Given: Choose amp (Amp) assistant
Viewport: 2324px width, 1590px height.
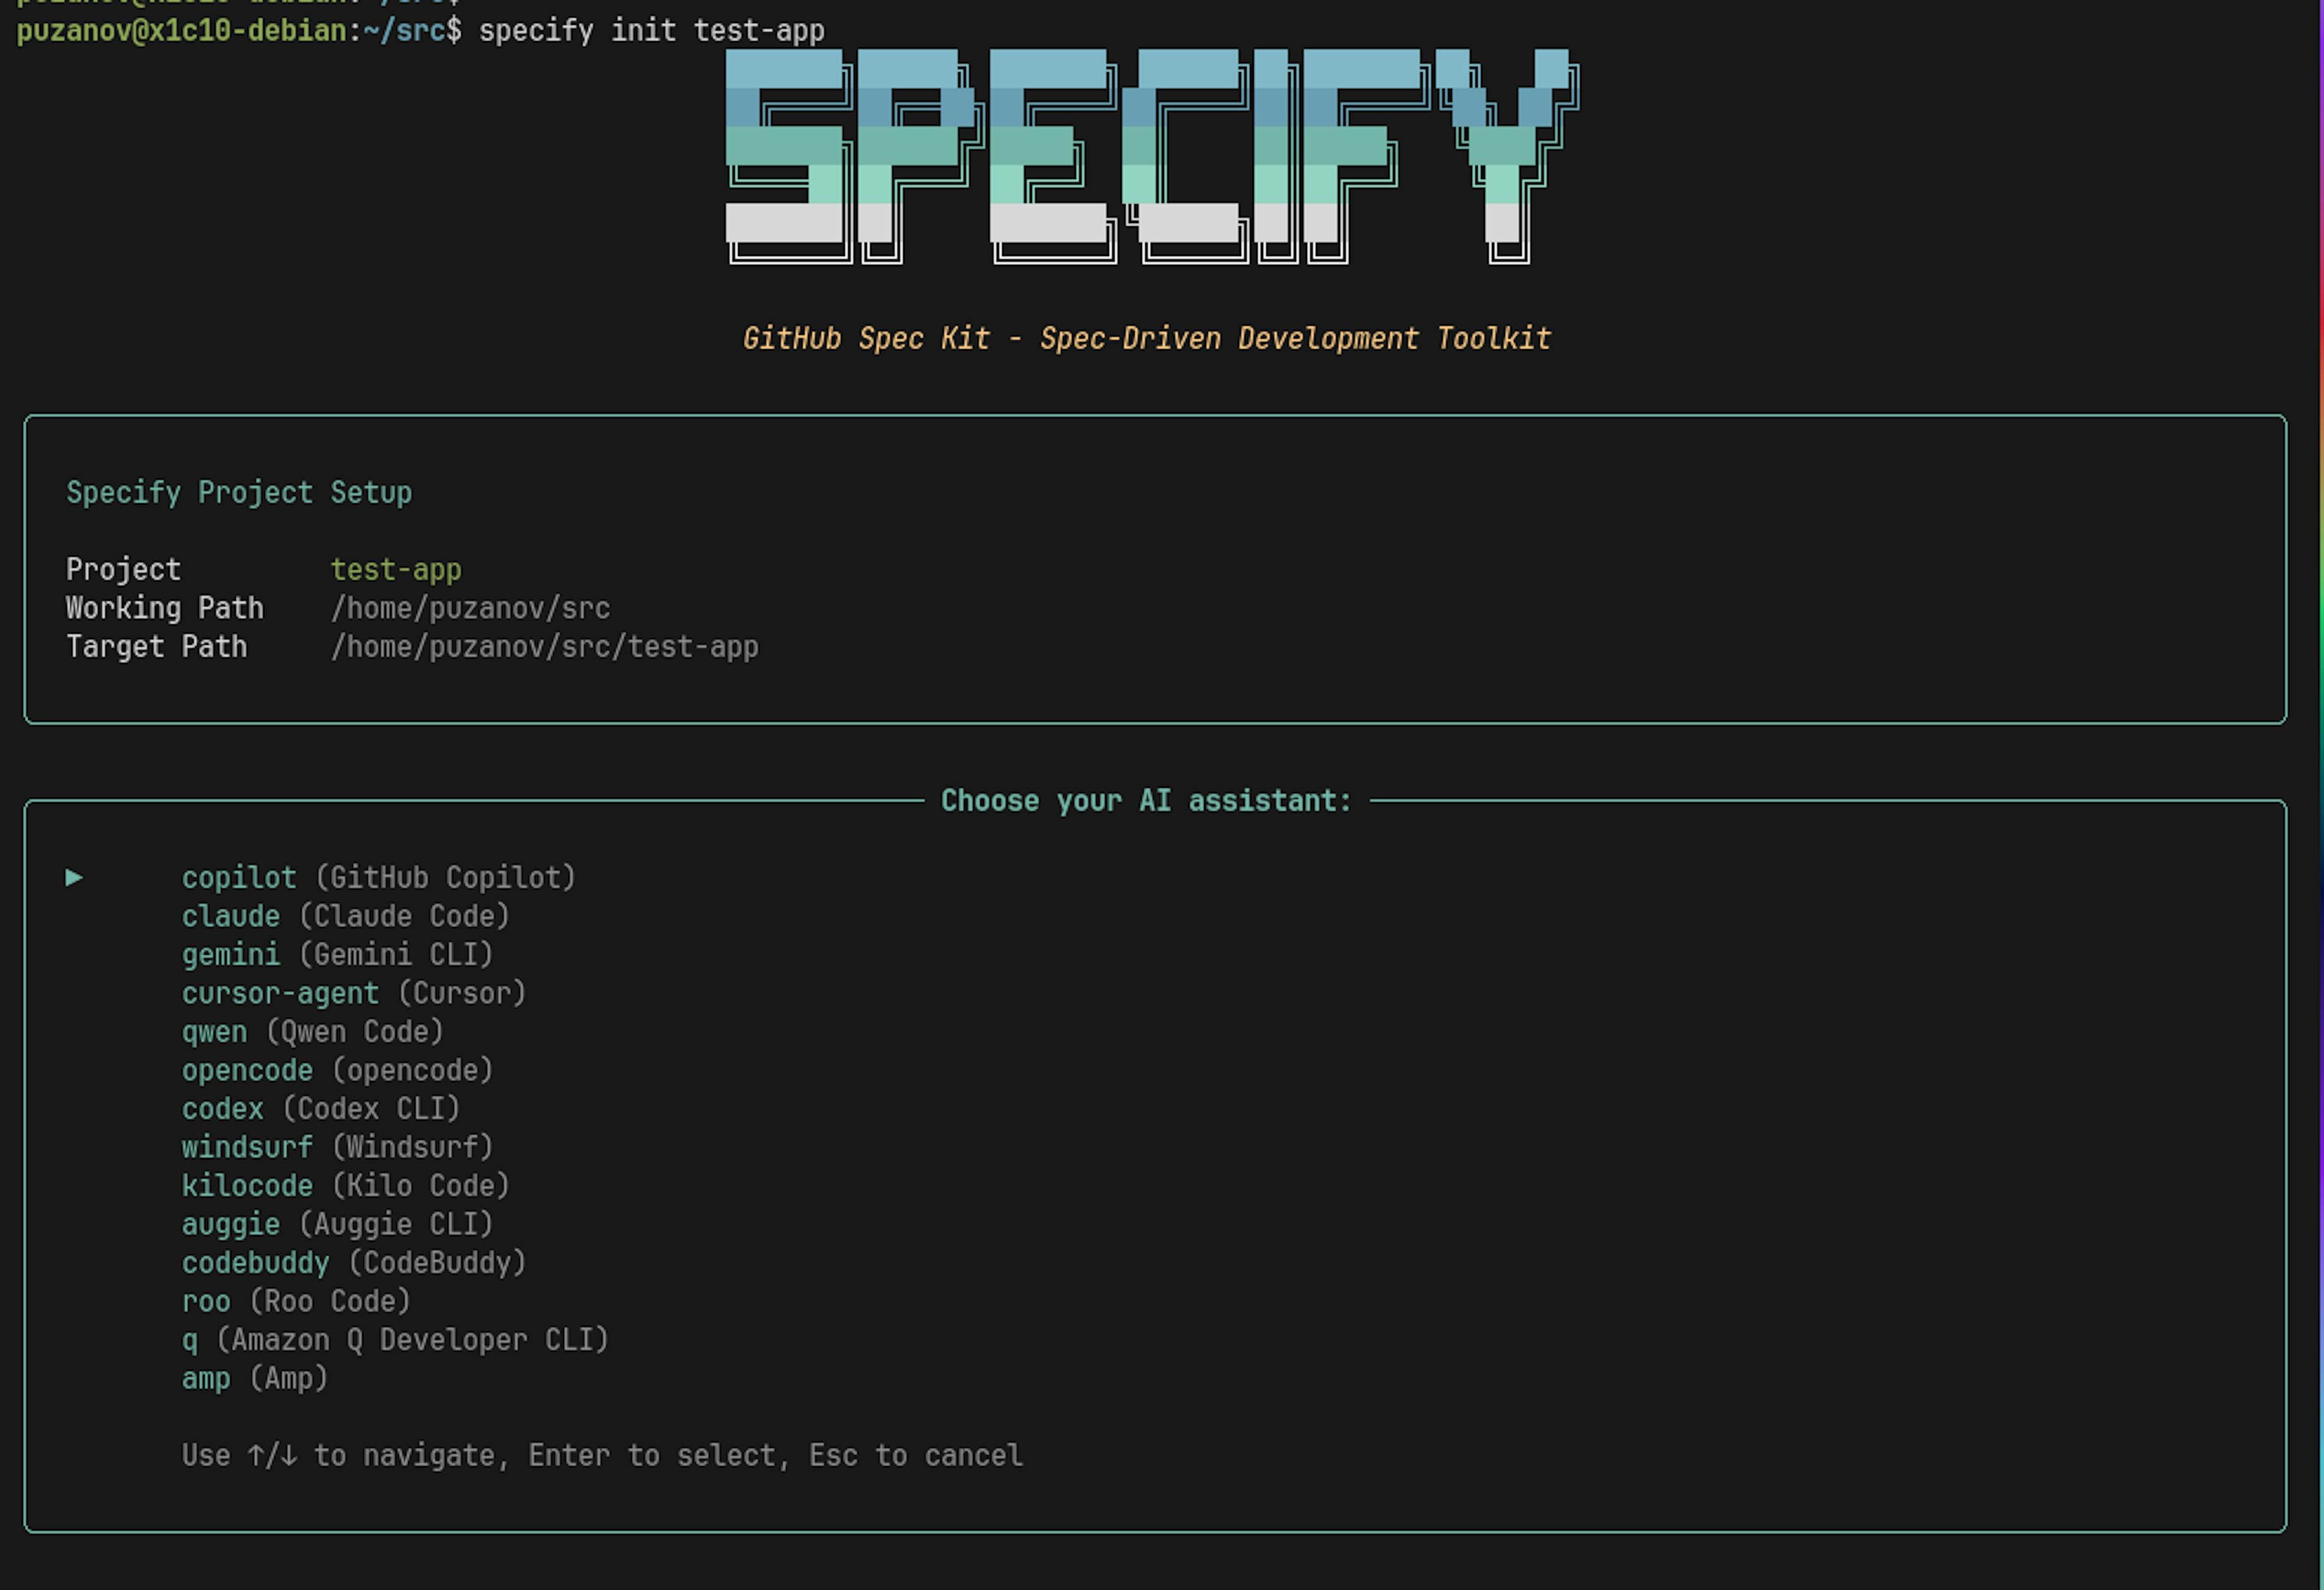Looking at the screenshot, I should (254, 1378).
